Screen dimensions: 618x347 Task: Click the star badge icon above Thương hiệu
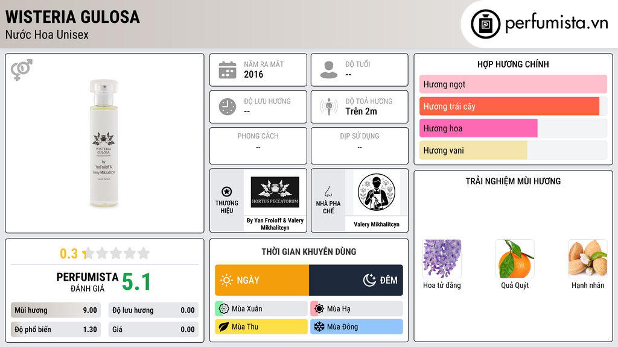coord(227,192)
